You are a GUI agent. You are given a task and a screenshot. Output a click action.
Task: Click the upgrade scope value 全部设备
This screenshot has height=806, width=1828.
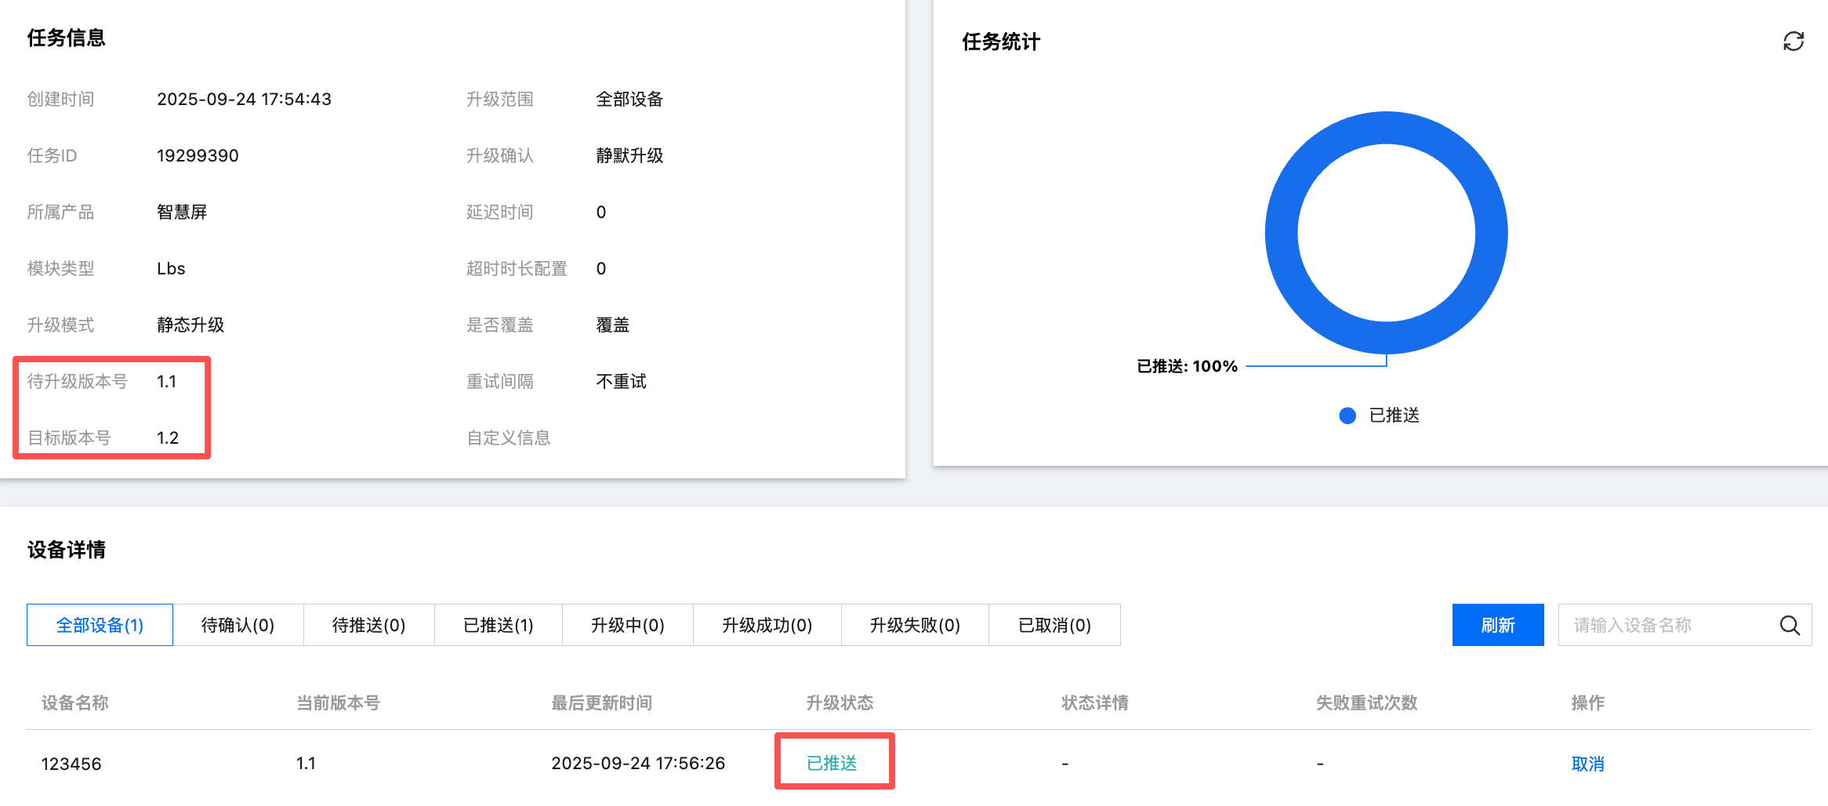pyautogui.click(x=629, y=99)
